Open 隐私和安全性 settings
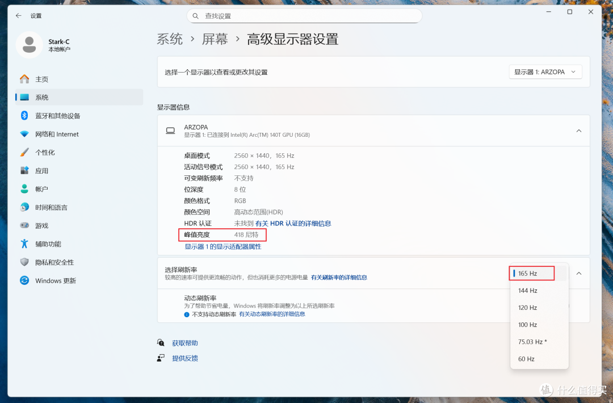Viewport: 613px width, 403px height. (79, 262)
